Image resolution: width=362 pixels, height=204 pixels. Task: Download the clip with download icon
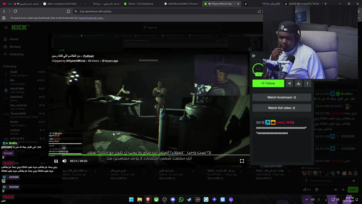[x=298, y=83]
